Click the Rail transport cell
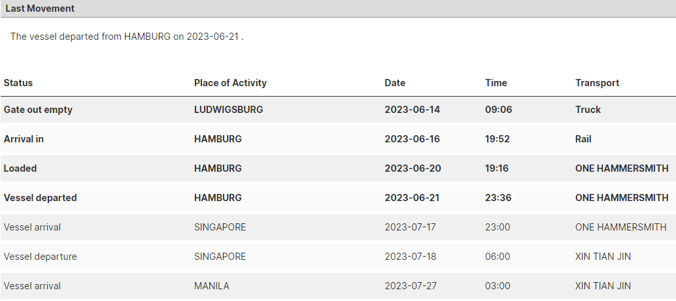676x301 pixels. coord(583,139)
